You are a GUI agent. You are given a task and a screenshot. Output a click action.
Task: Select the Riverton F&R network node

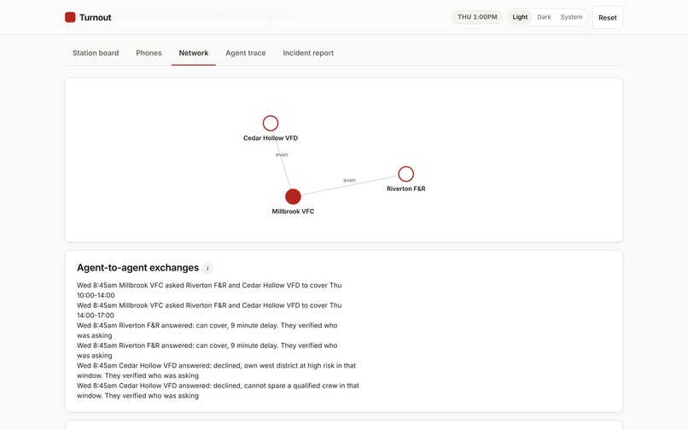click(x=405, y=174)
